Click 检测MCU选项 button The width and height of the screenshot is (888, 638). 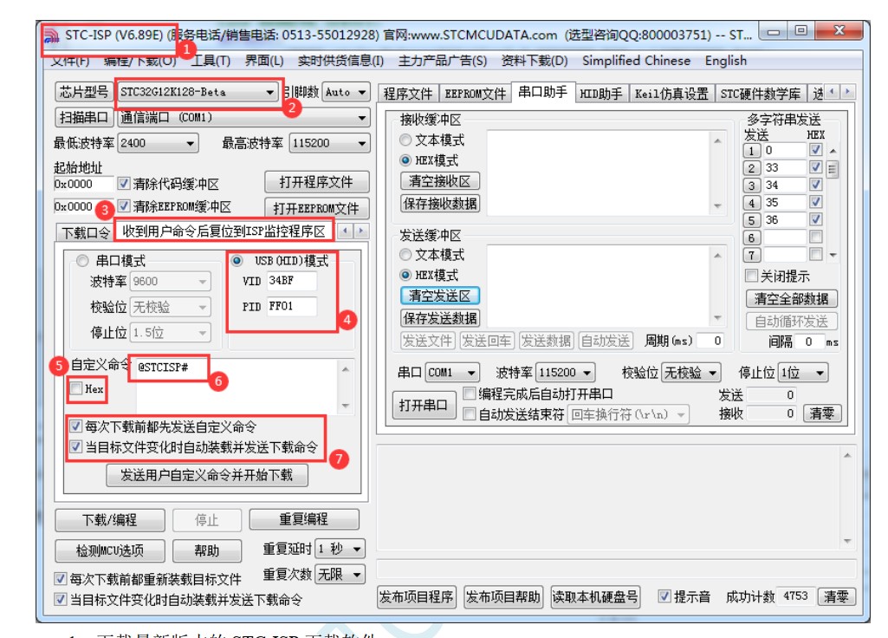coord(110,550)
